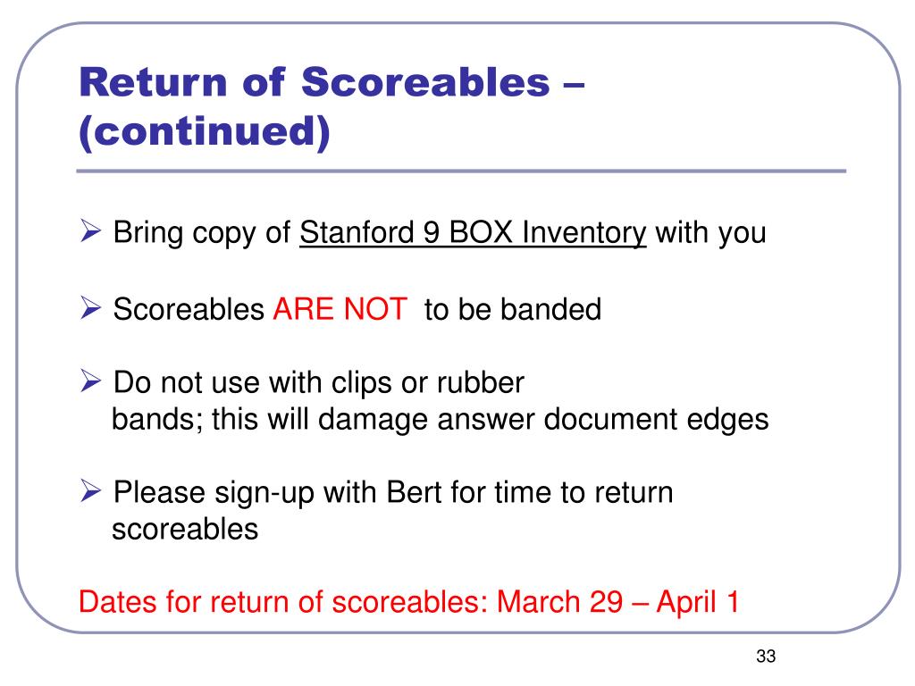Click the slide title "Return of Scoreables"
Image resolution: width=915 pixels, height=686 pixels.
coord(315,82)
